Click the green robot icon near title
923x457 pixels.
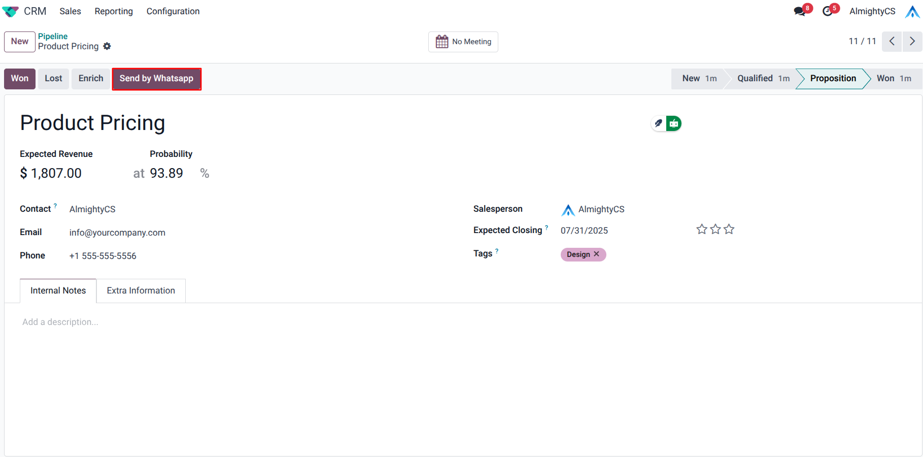[674, 123]
